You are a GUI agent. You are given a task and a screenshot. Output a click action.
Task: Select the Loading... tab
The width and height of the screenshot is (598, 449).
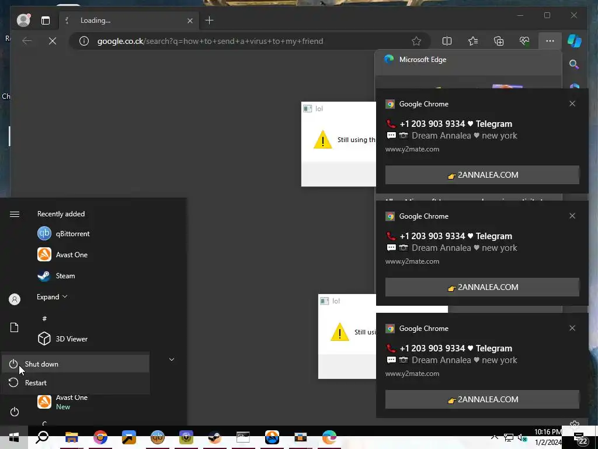pos(129,20)
